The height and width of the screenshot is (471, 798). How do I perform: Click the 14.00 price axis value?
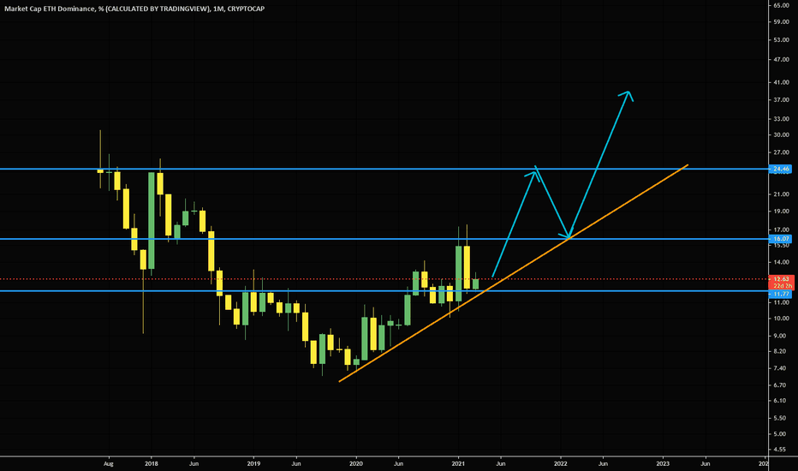tap(781, 262)
